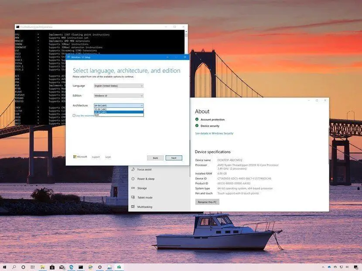Click Focus assist moon icon in Settings
The height and width of the screenshot is (271, 362).
point(133,169)
